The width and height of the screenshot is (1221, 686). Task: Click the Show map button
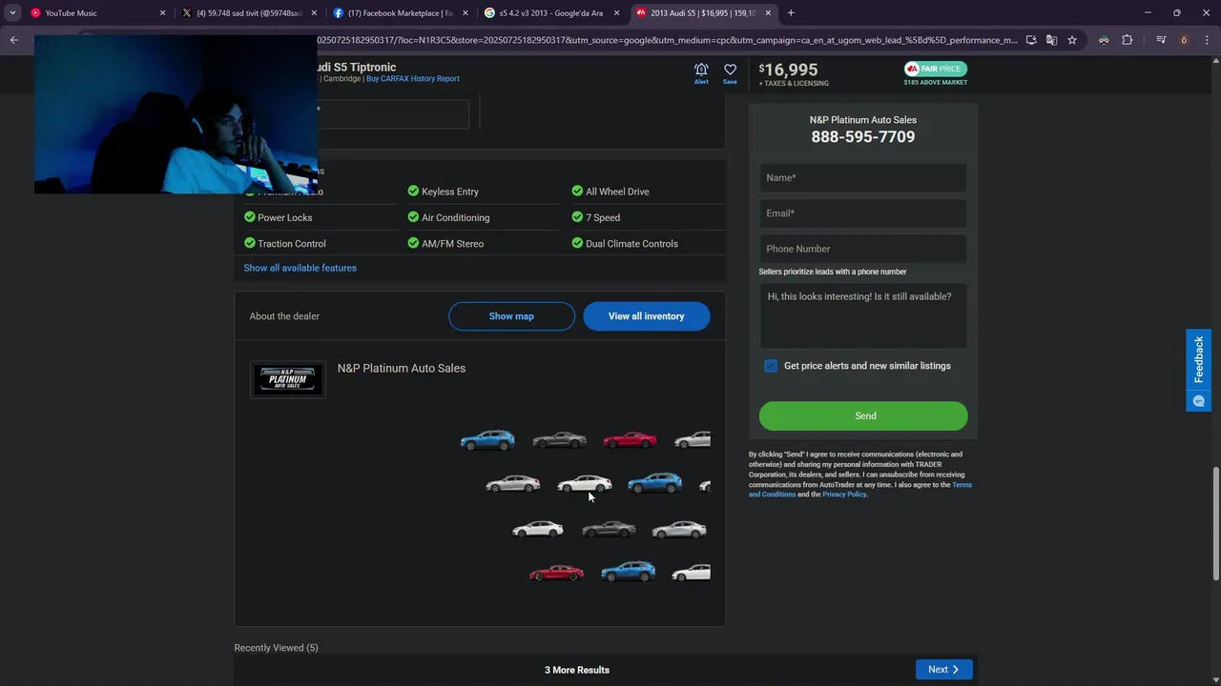pyautogui.click(x=511, y=316)
